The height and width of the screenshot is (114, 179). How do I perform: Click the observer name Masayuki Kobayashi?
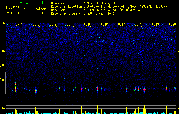click(x=102, y=3)
